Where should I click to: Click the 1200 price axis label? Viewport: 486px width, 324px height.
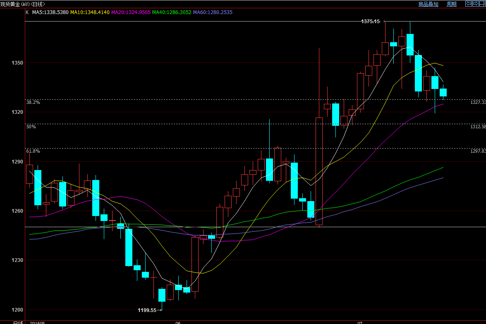[17, 310]
